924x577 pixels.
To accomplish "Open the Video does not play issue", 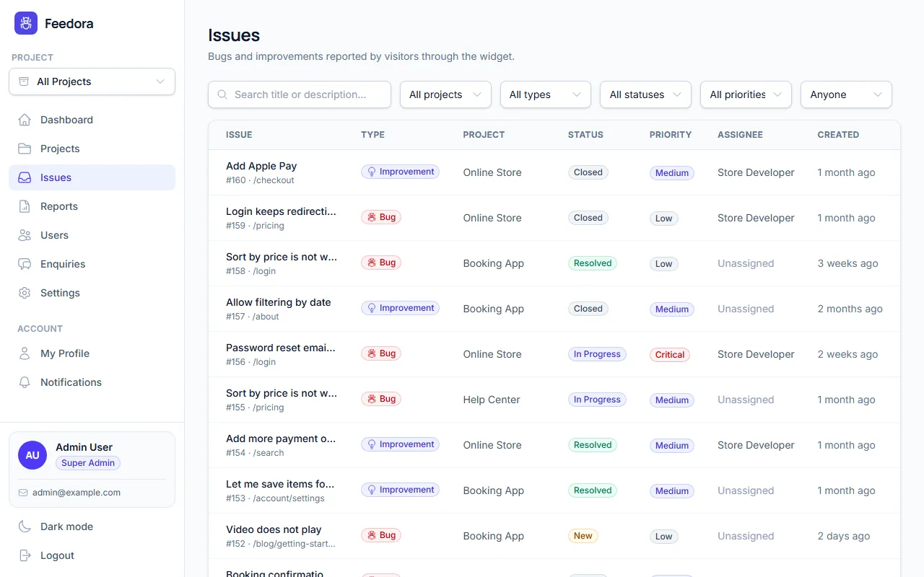I will click(274, 529).
